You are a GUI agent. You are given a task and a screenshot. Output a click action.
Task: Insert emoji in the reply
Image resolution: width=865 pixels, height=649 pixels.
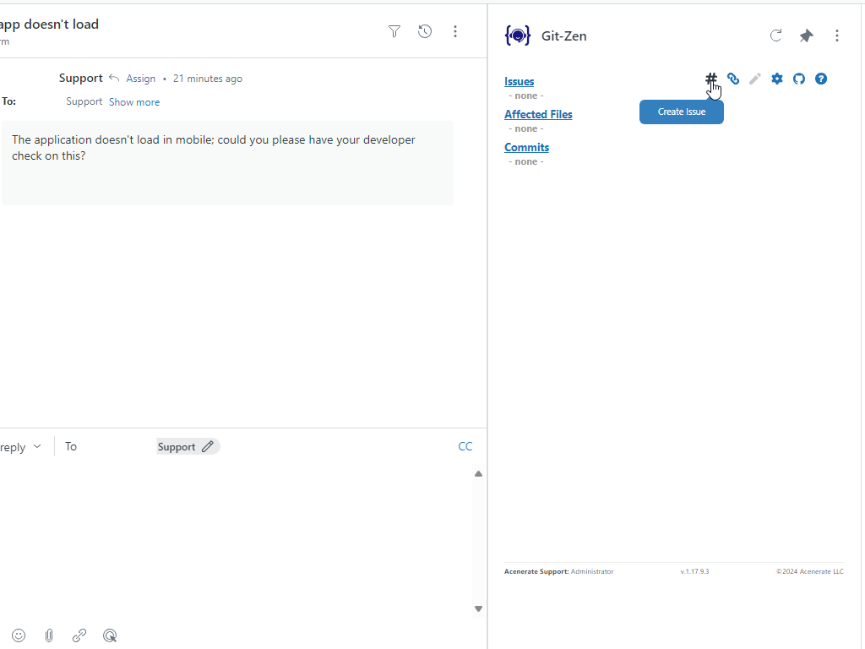[19, 635]
